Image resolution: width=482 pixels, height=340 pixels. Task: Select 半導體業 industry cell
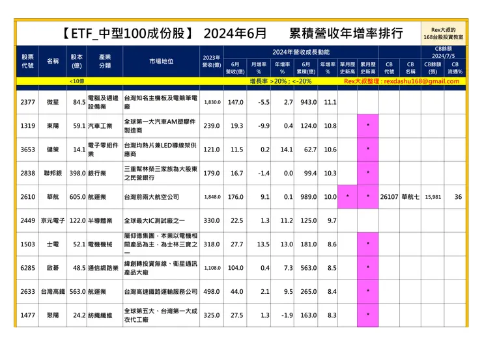(x=104, y=220)
